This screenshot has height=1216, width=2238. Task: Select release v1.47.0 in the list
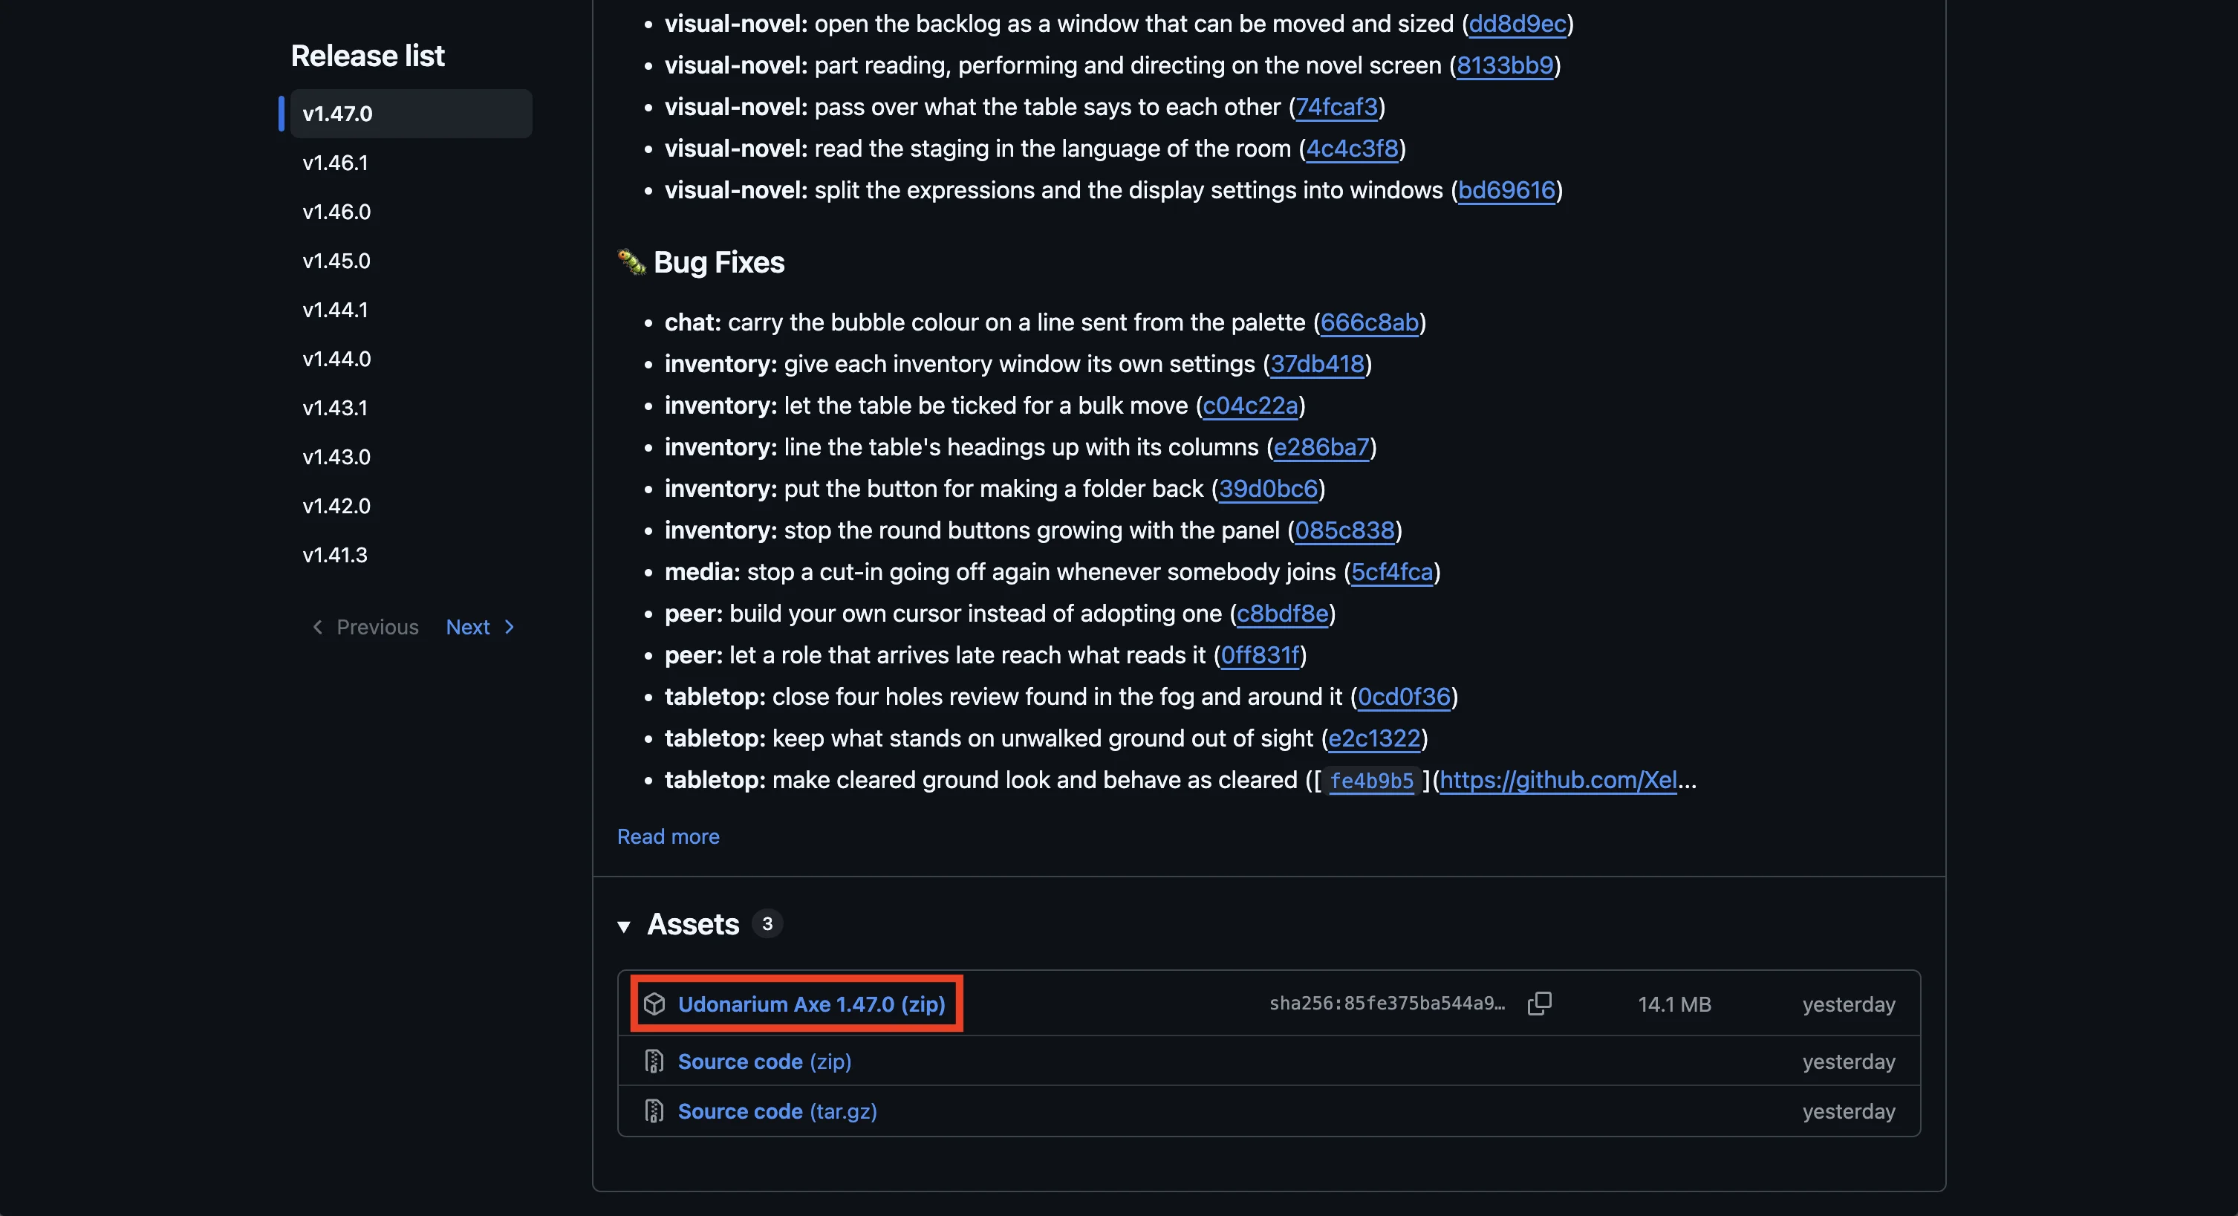point(411,114)
